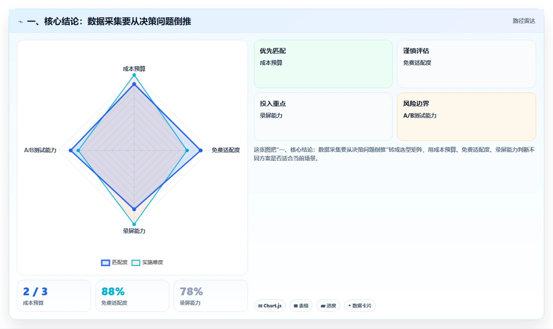
Task: Click the 匹配度 data point on 免费适配度 axis
Action: [200, 150]
